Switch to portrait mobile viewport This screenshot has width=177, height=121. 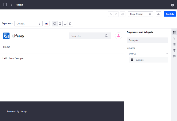[x=70, y=24]
